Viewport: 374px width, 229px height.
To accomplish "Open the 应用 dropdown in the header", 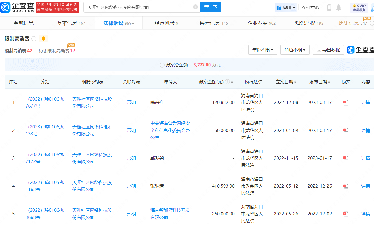I will click(x=286, y=8).
